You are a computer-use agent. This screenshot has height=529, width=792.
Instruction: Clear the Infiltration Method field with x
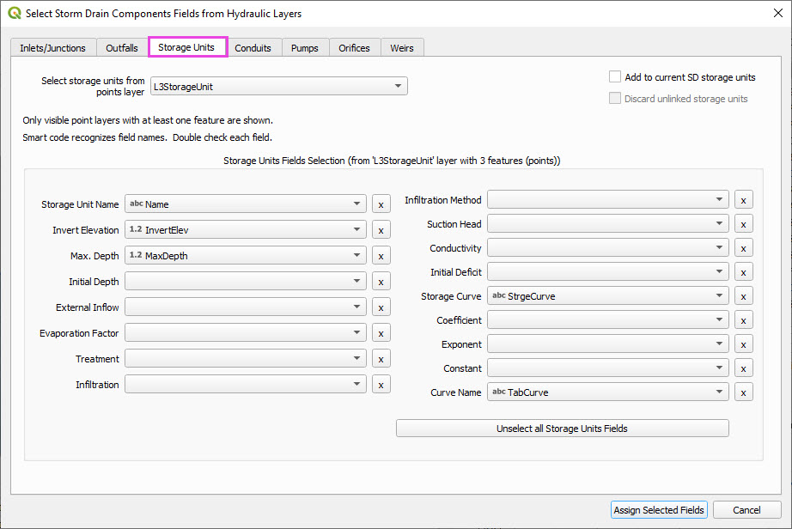743,200
